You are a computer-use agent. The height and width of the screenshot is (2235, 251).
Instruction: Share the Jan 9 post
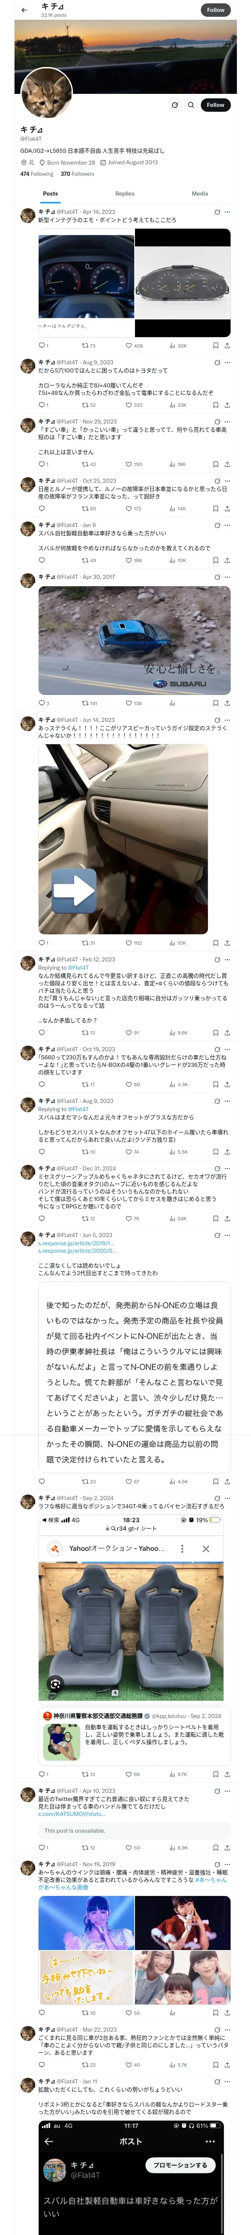point(227,561)
